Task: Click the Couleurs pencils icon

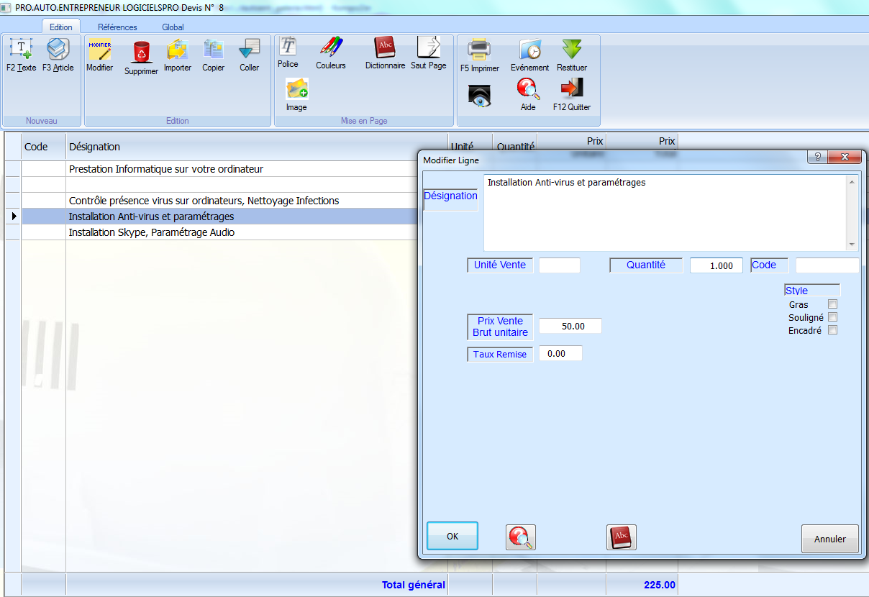Action: (331, 48)
